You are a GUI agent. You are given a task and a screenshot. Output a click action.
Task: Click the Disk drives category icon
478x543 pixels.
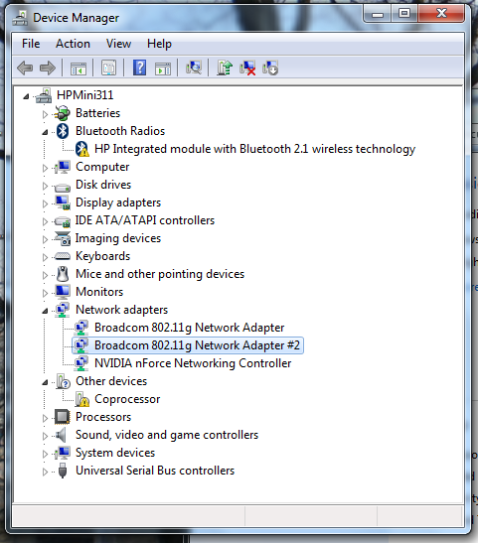coord(63,187)
